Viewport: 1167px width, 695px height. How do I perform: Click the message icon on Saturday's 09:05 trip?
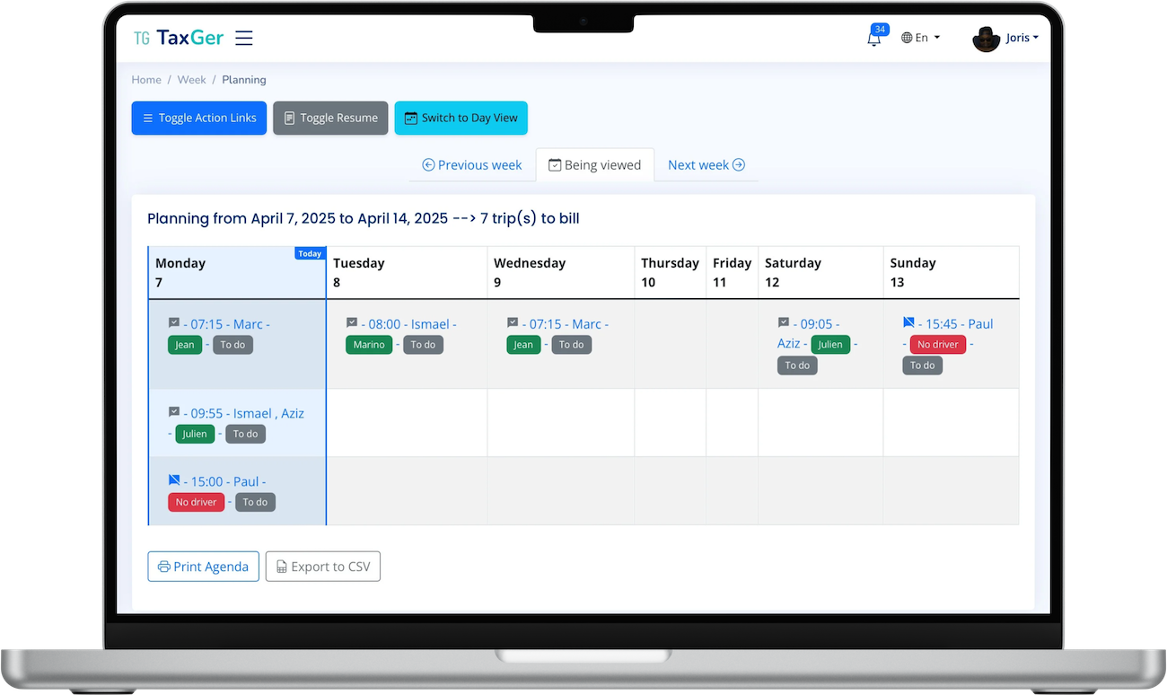tap(784, 323)
